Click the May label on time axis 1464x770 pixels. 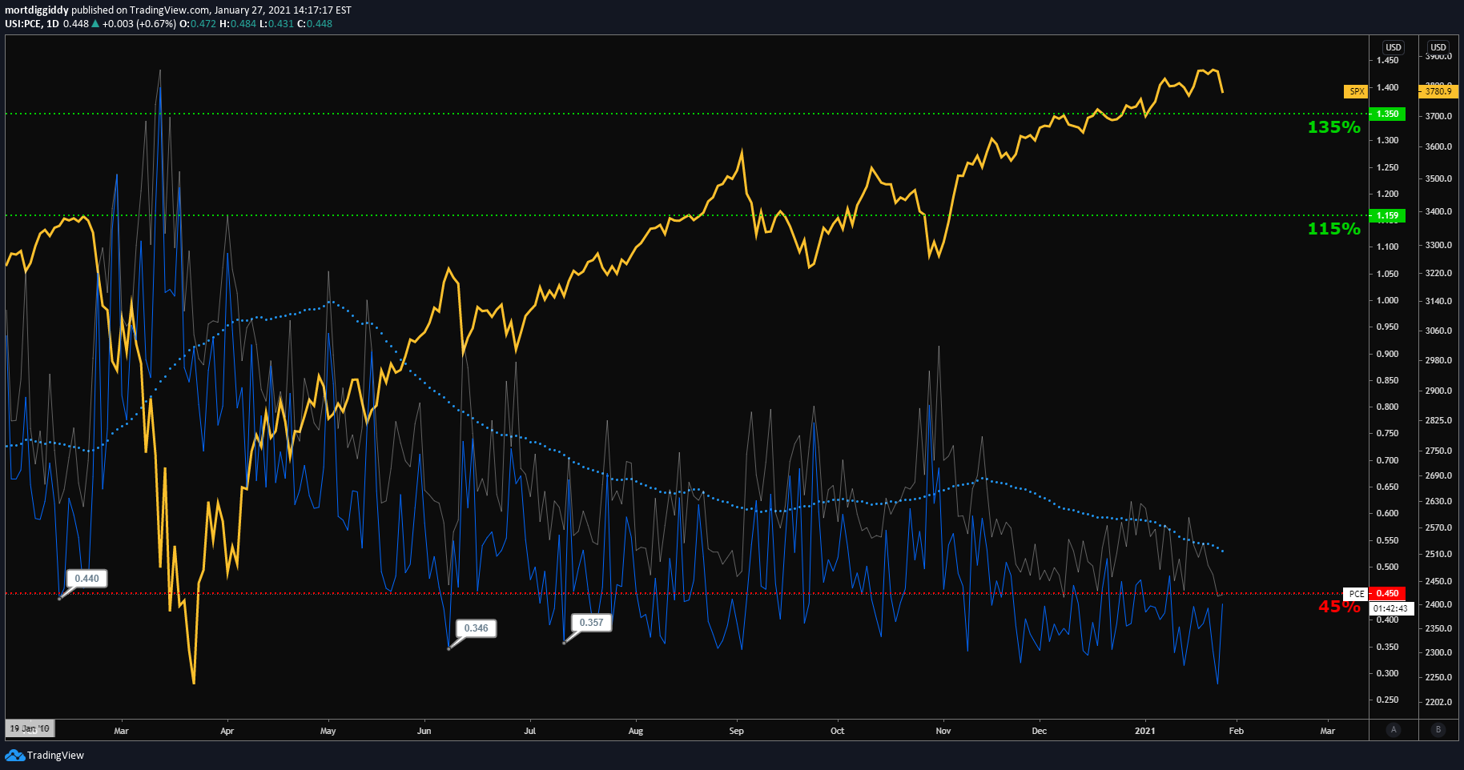328,731
